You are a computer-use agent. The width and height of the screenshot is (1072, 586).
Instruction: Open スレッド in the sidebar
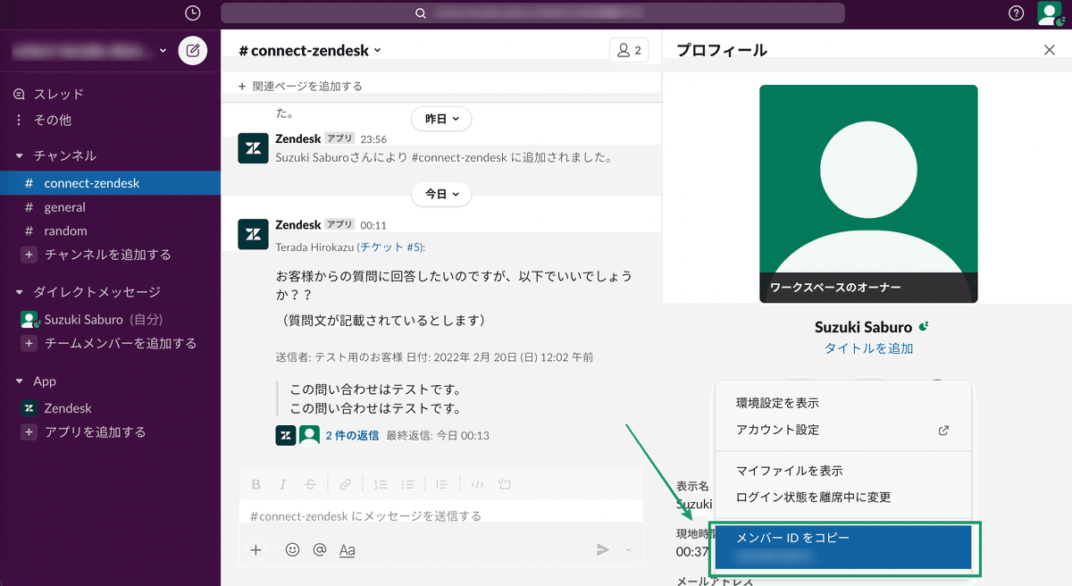click(x=59, y=94)
